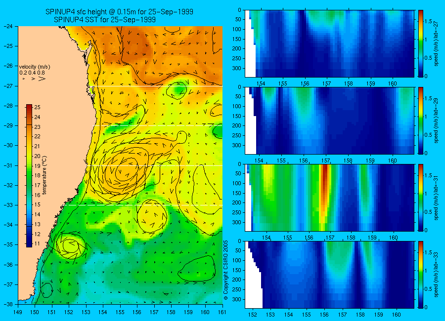Click the "0.5" tick on lat=-33 color bar

coord(428,289)
